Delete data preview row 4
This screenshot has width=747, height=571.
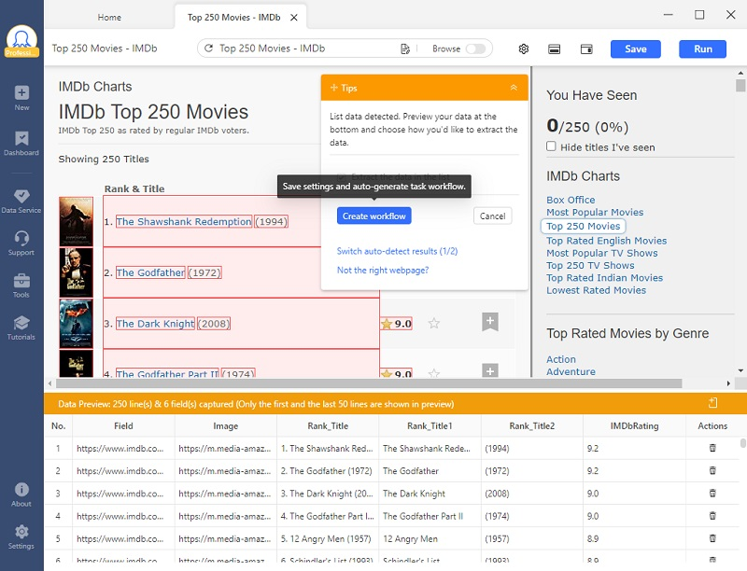712,516
